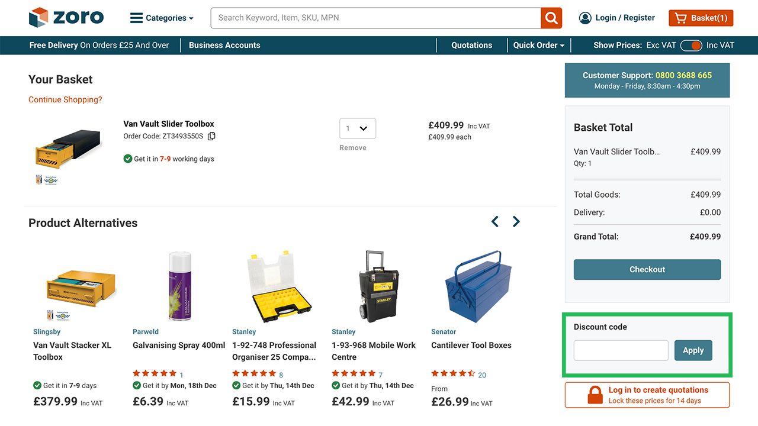Open Quotations from the navigation bar
Screen dimensions: 758x426
471,45
